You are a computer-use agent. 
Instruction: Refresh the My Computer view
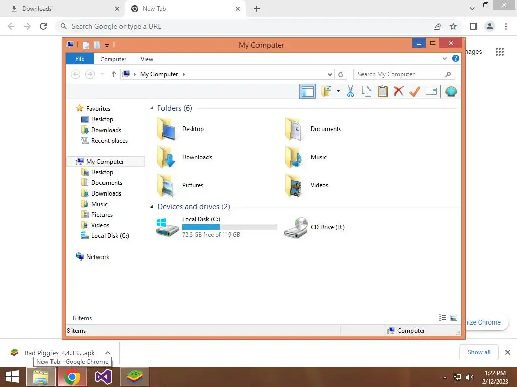341,74
